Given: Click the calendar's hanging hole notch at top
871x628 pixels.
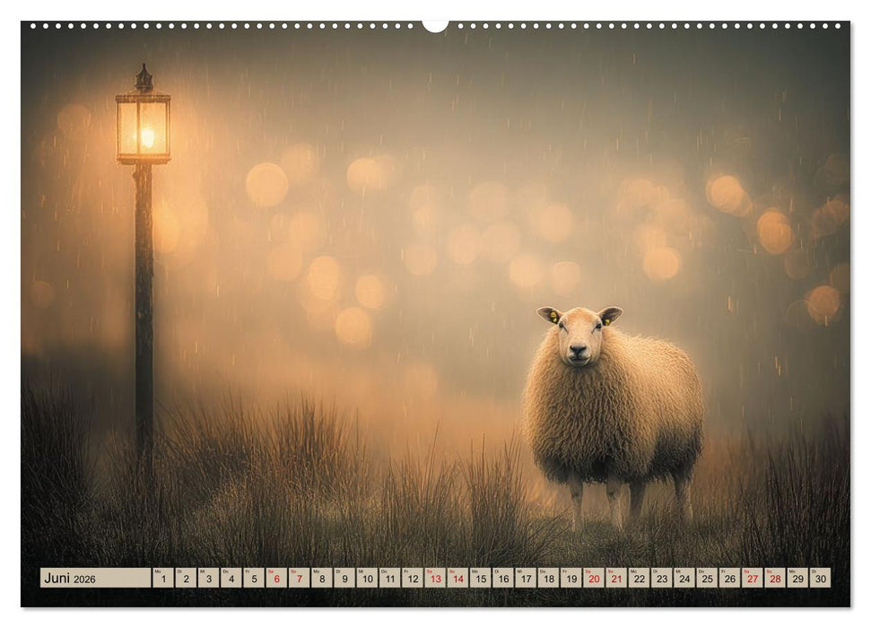Looking at the screenshot, I should 435,25.
